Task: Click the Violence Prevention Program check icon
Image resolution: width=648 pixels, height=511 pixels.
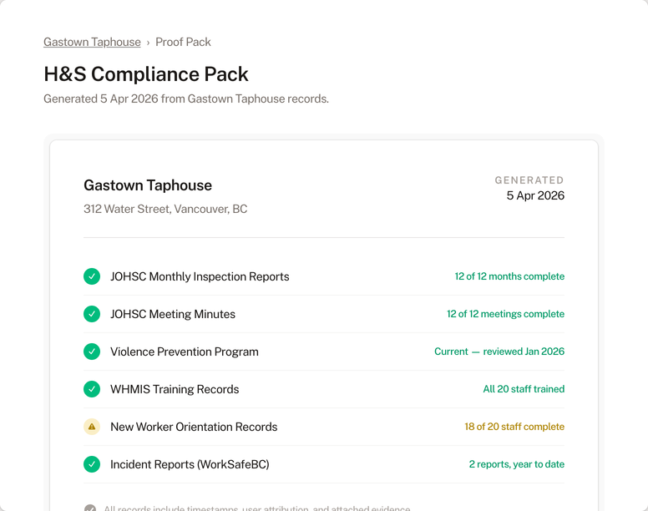Action: 92,352
